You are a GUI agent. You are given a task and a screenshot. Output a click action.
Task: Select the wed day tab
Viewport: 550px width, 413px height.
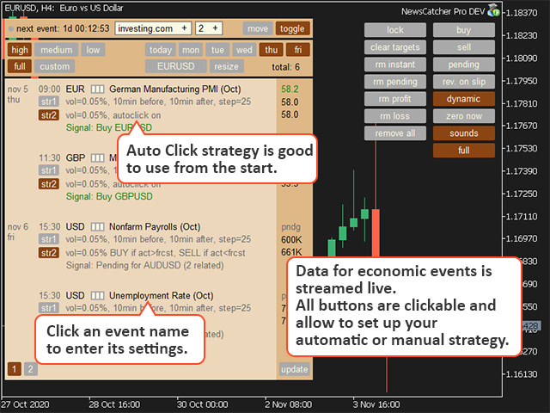244,50
